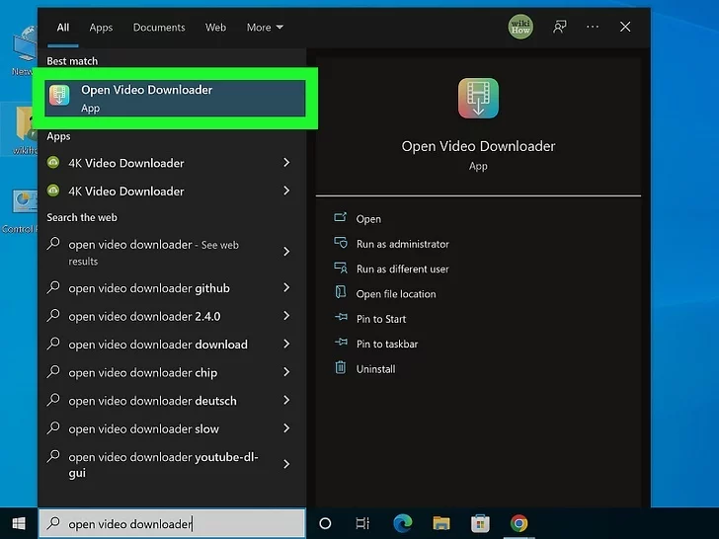Click the first 4K Video Downloader green icon

53,162
